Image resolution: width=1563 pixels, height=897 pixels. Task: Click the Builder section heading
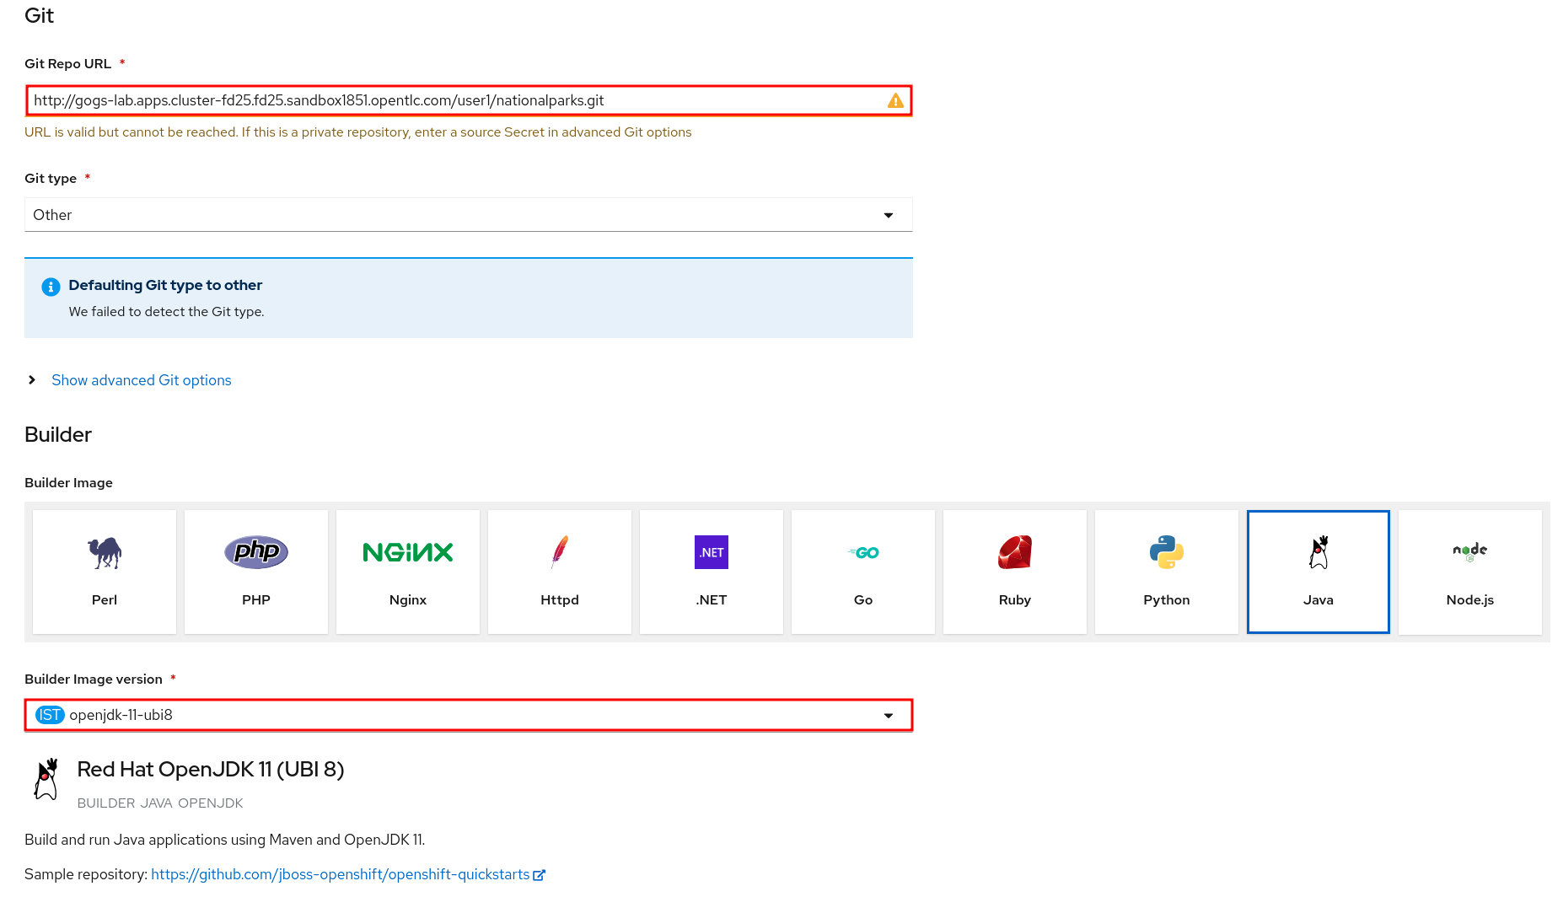click(58, 435)
